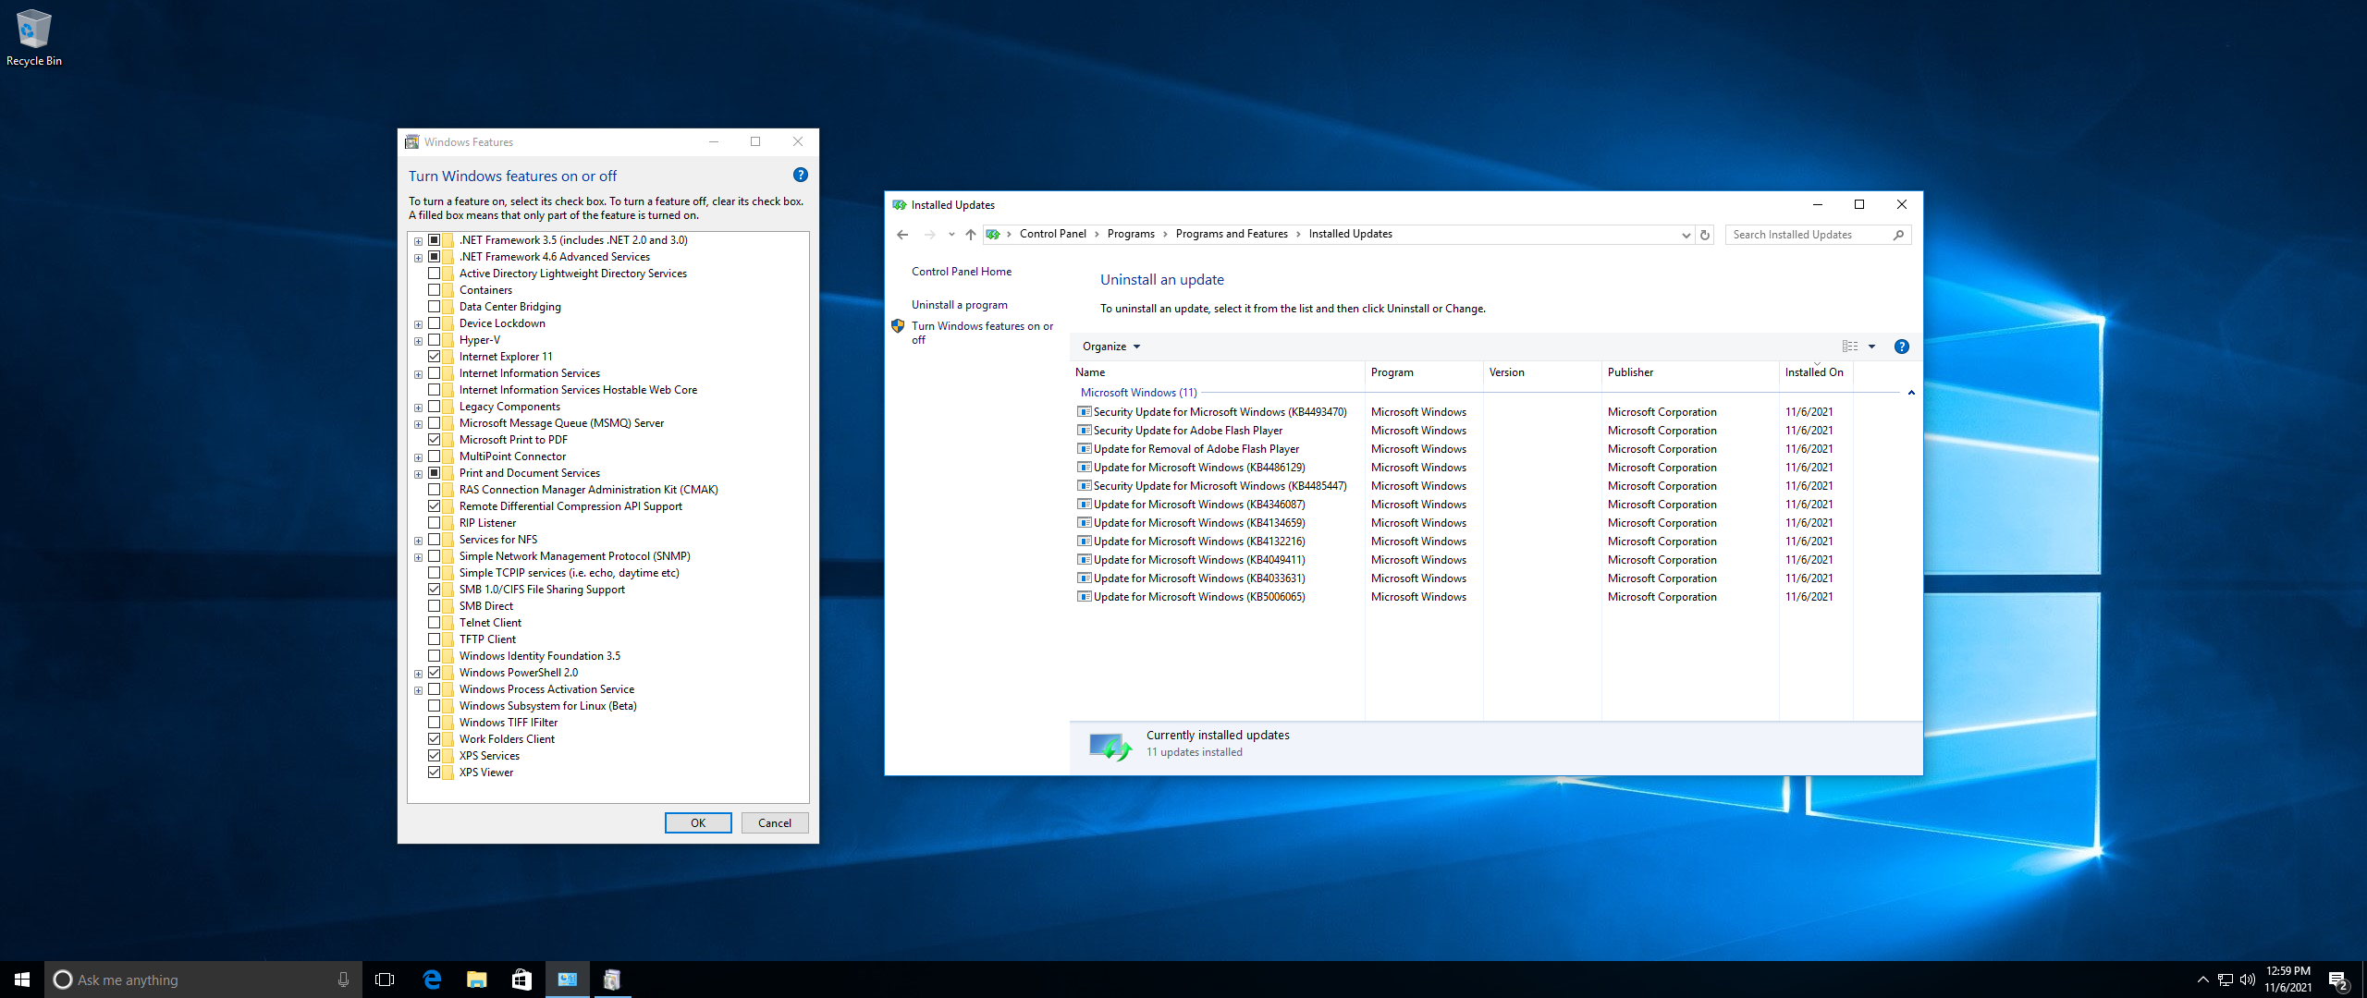
Task: Open the Microsoft Store taskbar icon
Action: click(x=521, y=980)
